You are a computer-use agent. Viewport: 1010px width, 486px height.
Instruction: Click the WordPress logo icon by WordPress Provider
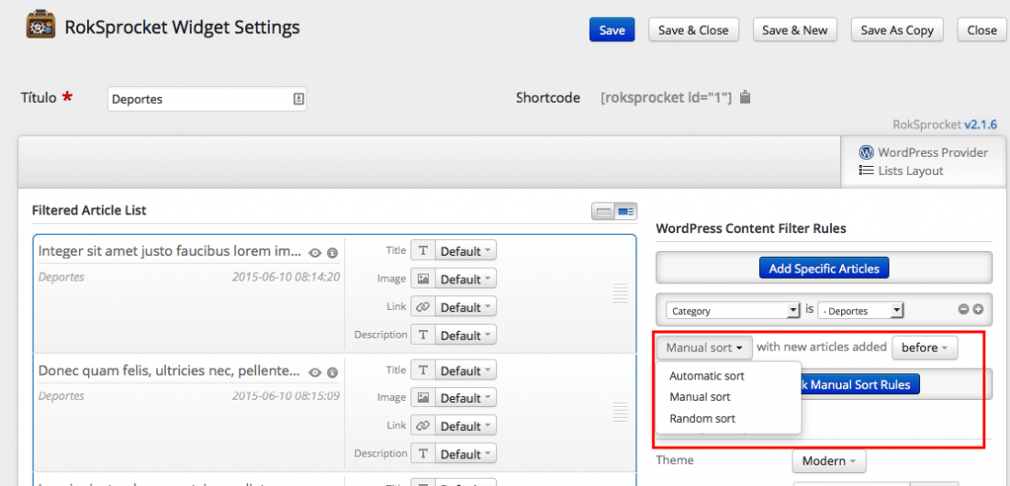867,152
